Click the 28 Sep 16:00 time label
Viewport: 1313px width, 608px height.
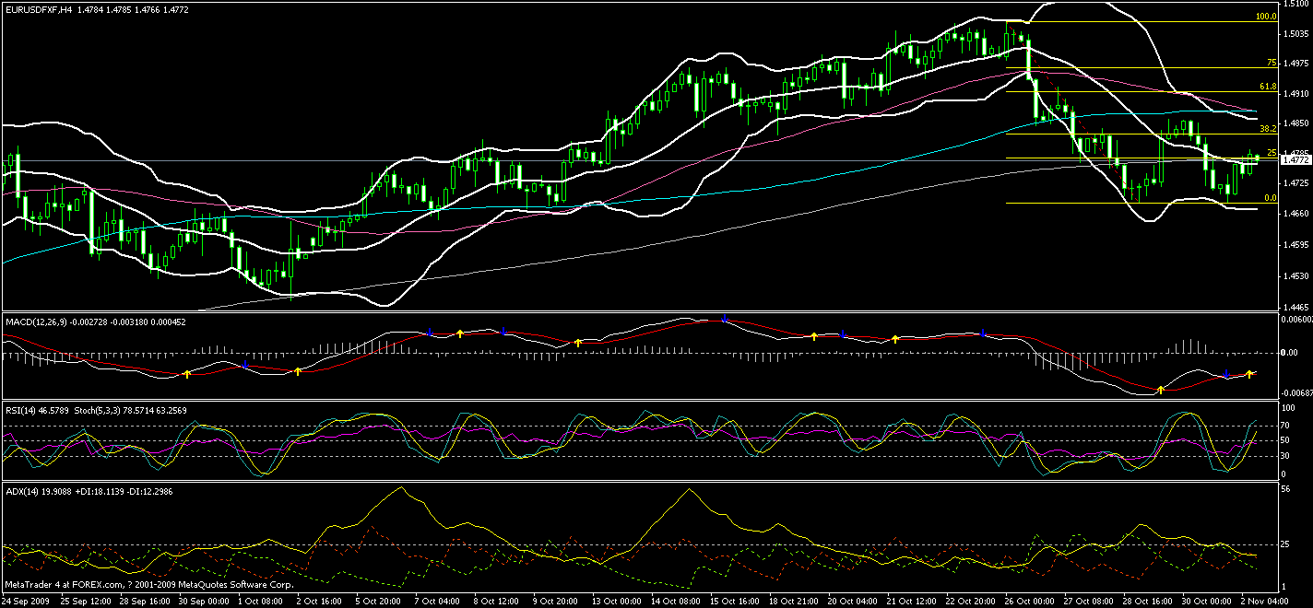(x=146, y=600)
